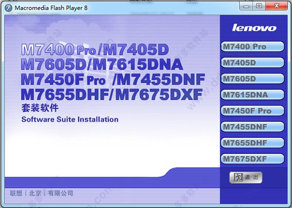Screen dimensions: 292x208
Task: Click the 套装软件 heading text
Action: point(40,108)
